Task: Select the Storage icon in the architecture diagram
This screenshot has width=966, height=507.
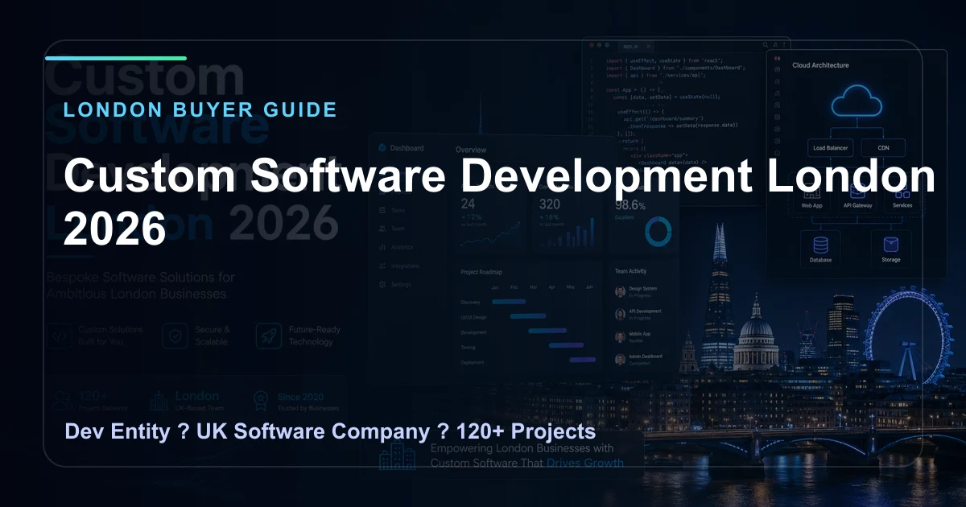Action: coord(890,244)
